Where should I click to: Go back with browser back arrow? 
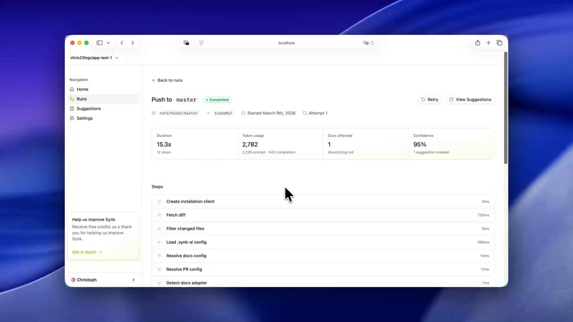point(122,43)
